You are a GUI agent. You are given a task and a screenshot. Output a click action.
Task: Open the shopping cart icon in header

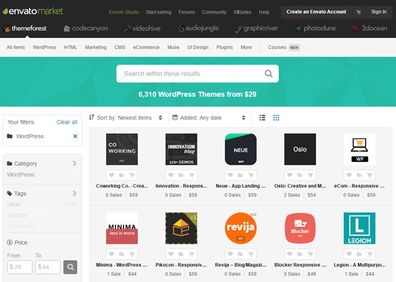coord(358,12)
